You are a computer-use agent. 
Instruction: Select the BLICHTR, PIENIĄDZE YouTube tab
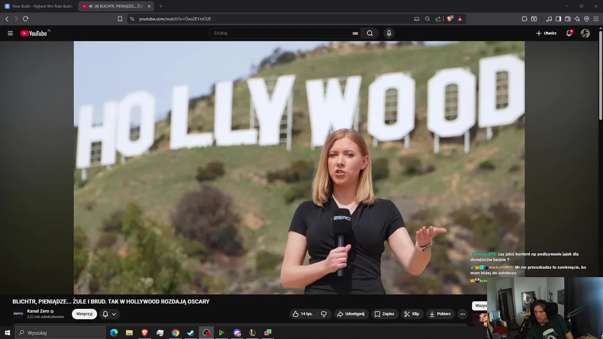[x=115, y=6]
